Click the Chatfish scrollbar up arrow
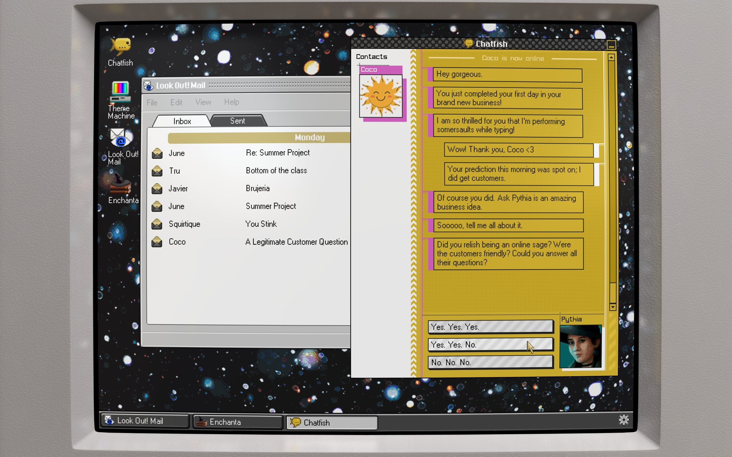 611,57
